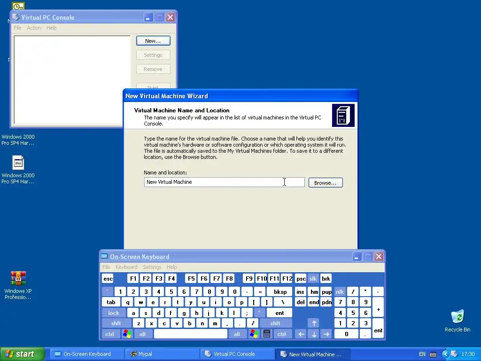
Task: Click the left Windows logo key
Action: point(127,334)
